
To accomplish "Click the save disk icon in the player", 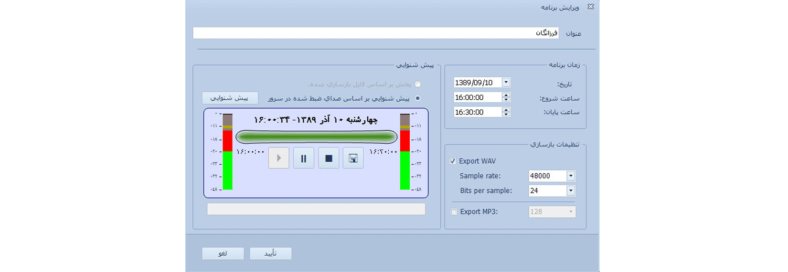I will coord(353,158).
